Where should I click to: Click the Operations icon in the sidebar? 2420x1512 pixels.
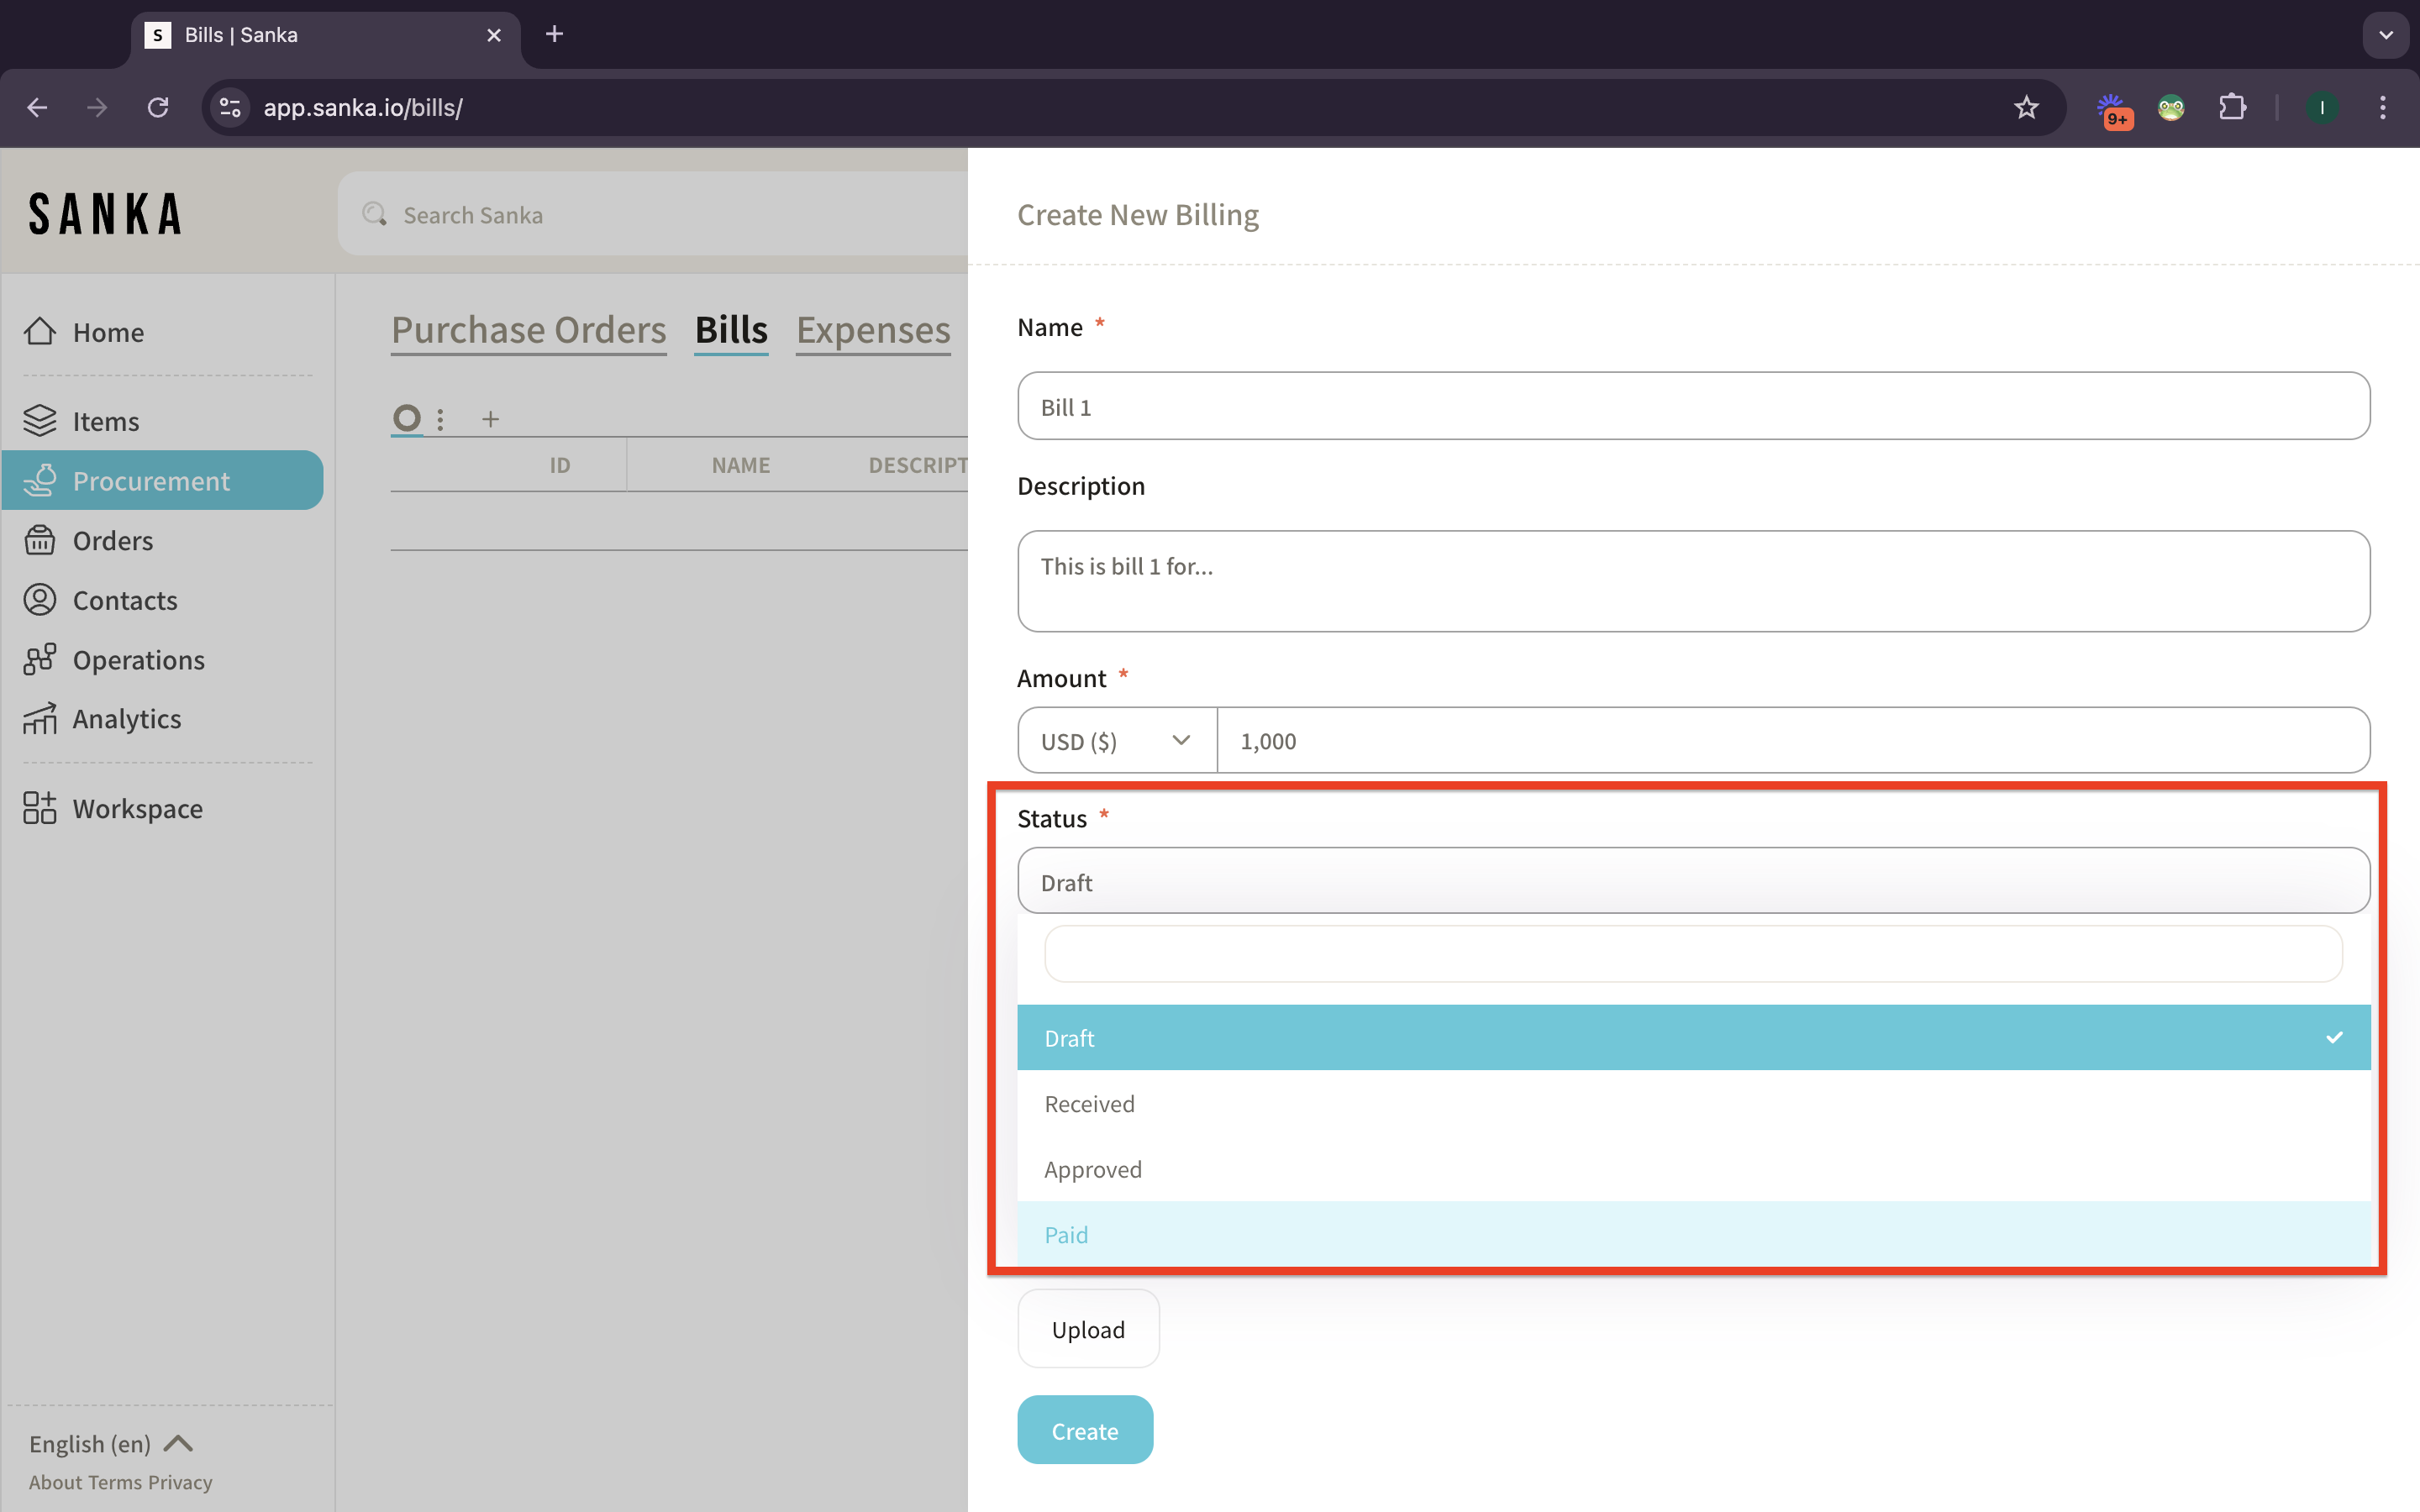click(40, 659)
